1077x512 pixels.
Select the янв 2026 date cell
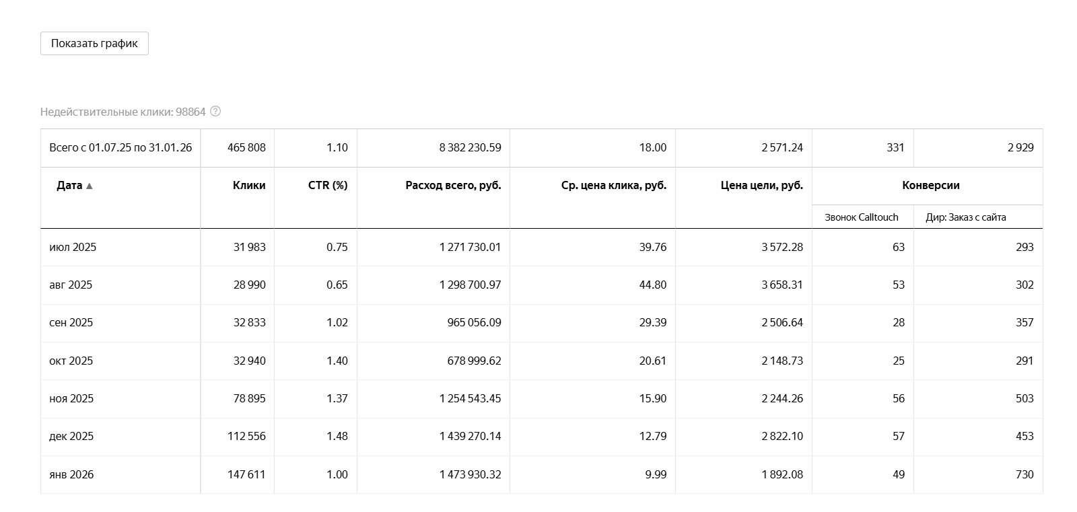[71, 474]
